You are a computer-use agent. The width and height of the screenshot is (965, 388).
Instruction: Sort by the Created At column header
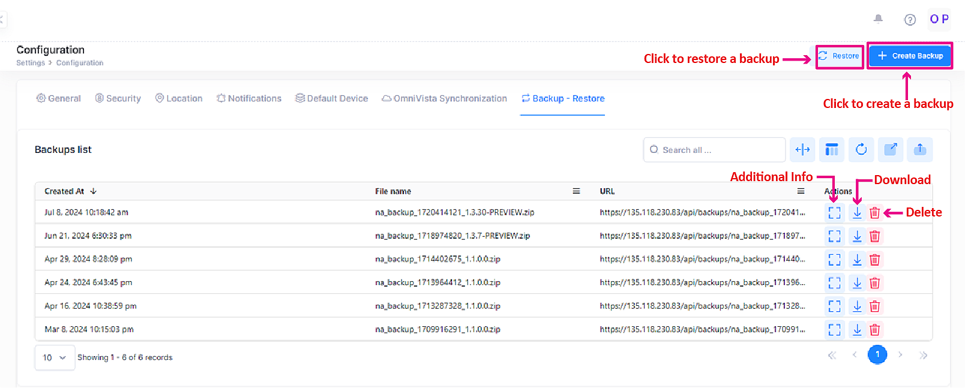(x=64, y=191)
